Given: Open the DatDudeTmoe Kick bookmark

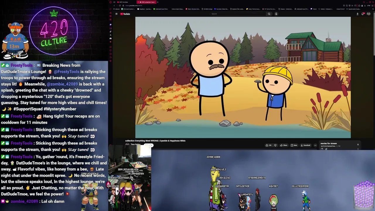Looking at the screenshot, I should pyautogui.click(x=161, y=9).
